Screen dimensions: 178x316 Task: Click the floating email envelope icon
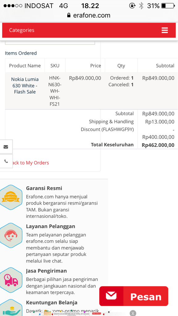pyautogui.click(x=6, y=147)
